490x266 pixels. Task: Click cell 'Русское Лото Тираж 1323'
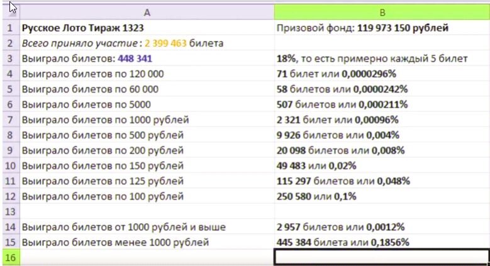(147, 28)
